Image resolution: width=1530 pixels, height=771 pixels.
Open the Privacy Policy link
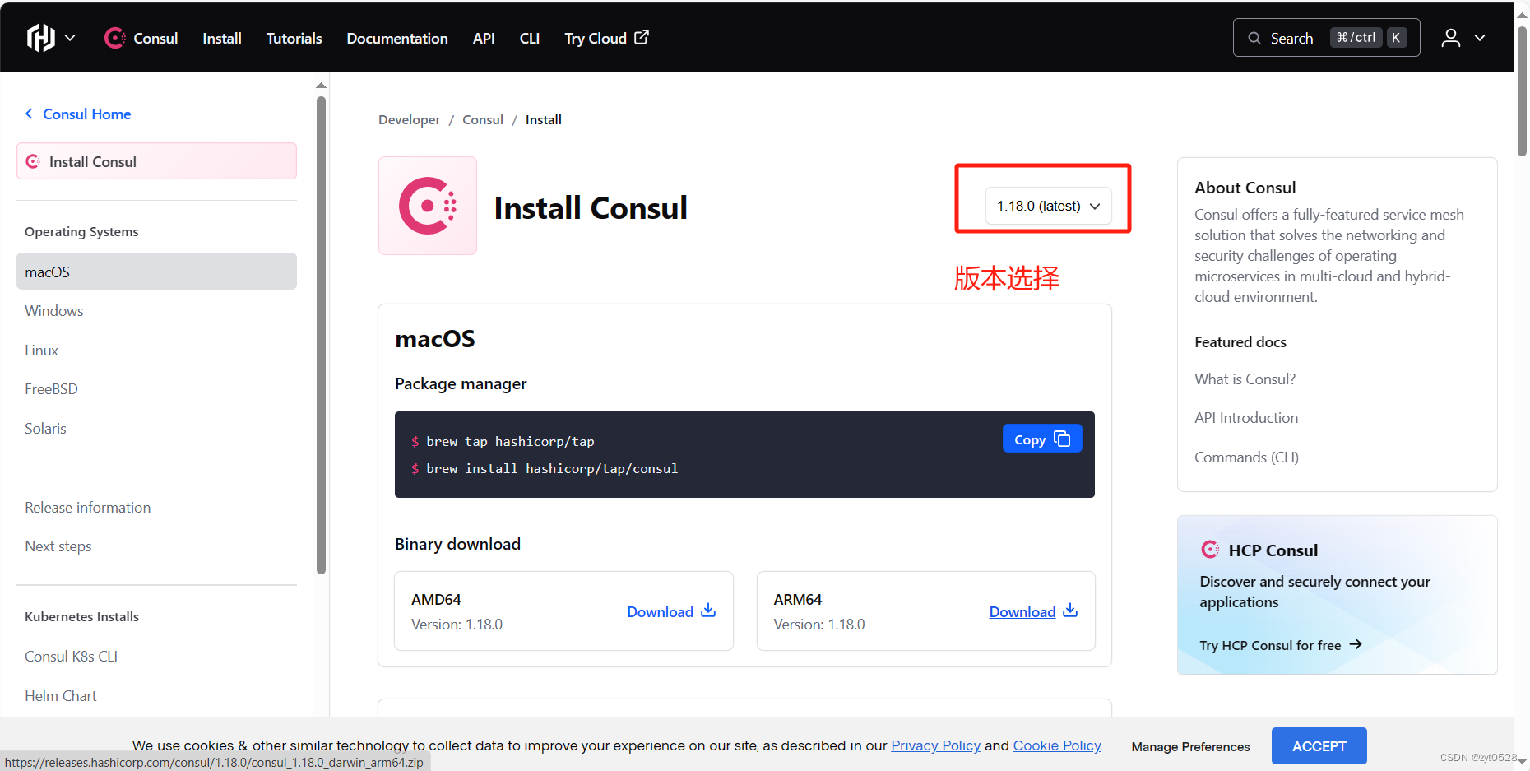coord(935,745)
